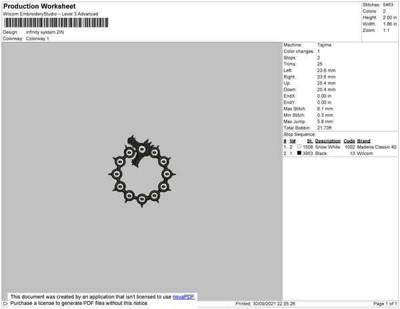Screen dimensions: 400x309
Task: Click the embroidery design preview thumbnail
Action: pyautogui.click(x=142, y=171)
